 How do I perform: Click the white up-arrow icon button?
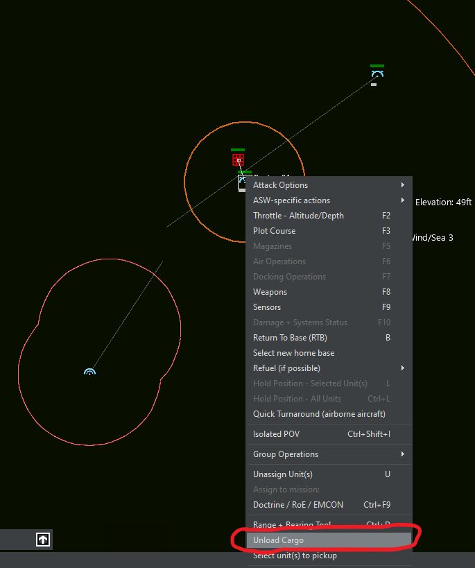tap(43, 540)
